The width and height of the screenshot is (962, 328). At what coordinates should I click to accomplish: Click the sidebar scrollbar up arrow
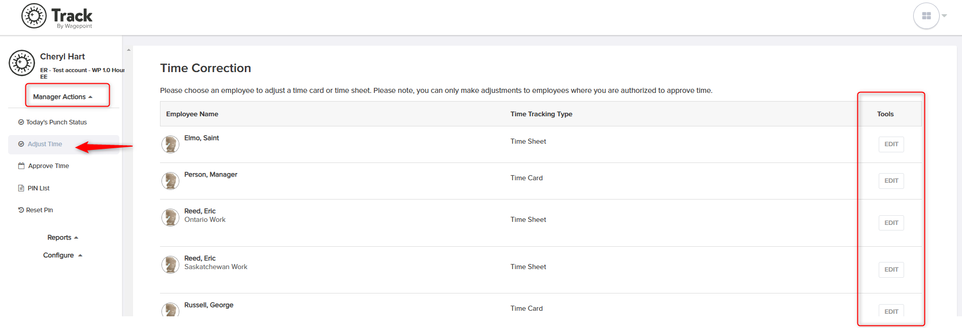[129, 50]
